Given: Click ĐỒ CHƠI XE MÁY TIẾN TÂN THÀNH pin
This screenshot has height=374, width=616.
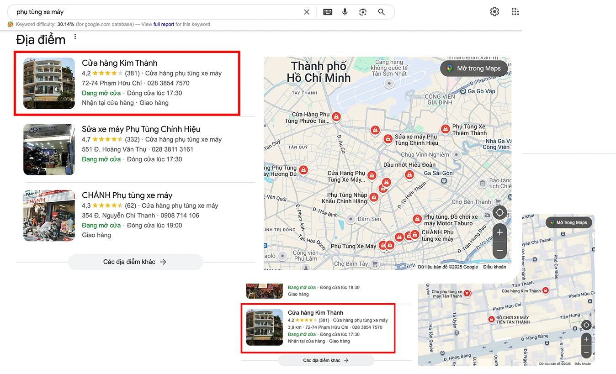Looking at the screenshot, I should tap(491, 319).
